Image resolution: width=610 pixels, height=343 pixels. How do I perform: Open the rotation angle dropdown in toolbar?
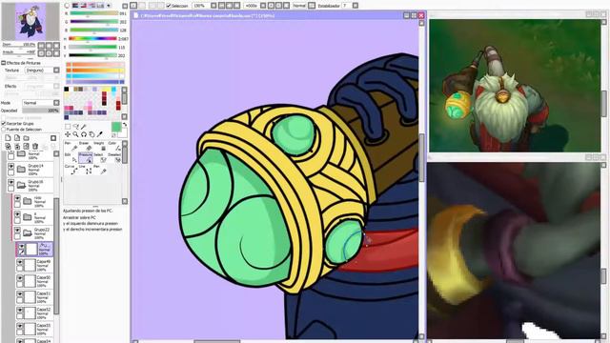263,6
